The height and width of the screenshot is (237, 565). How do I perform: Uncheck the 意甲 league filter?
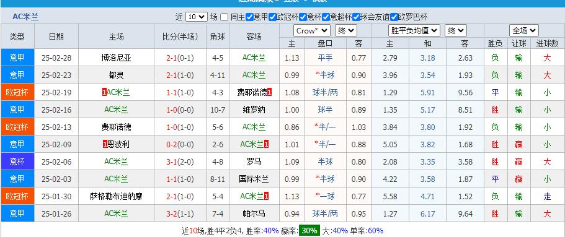tap(249, 17)
